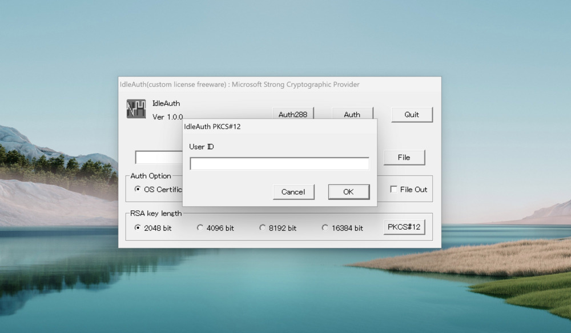Click the RSA key length group label
571x333 pixels.
coord(156,213)
